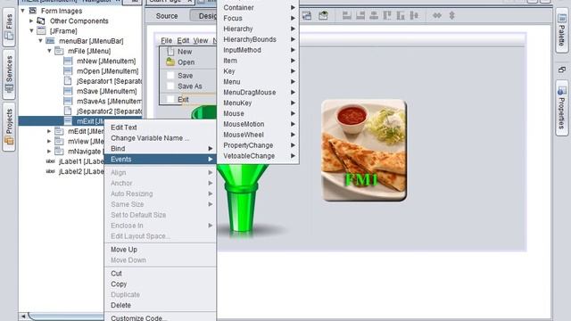Click the mFile menu node icon
The image size is (571, 321).
59,51
